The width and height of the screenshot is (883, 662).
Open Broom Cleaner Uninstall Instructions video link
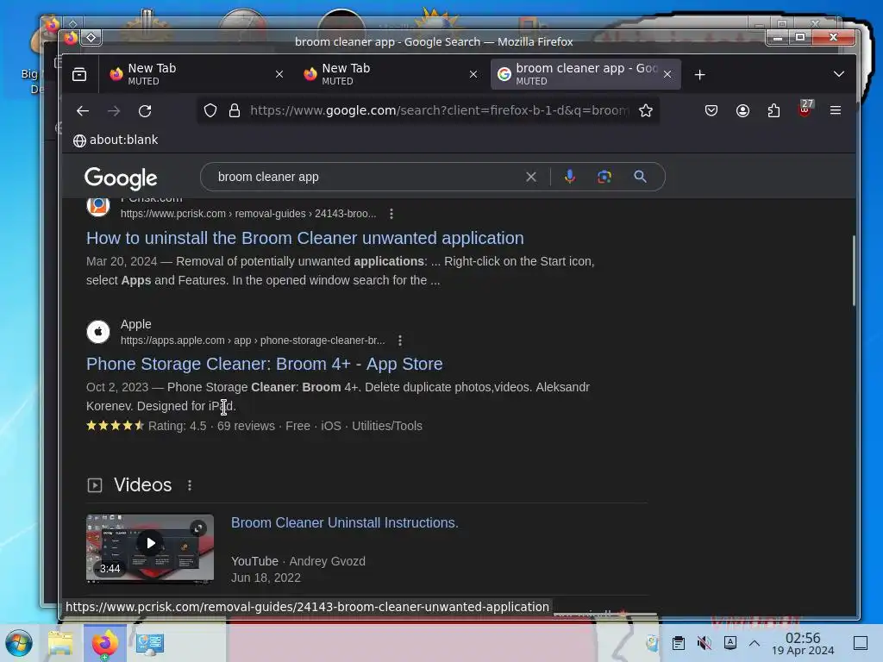pos(345,523)
